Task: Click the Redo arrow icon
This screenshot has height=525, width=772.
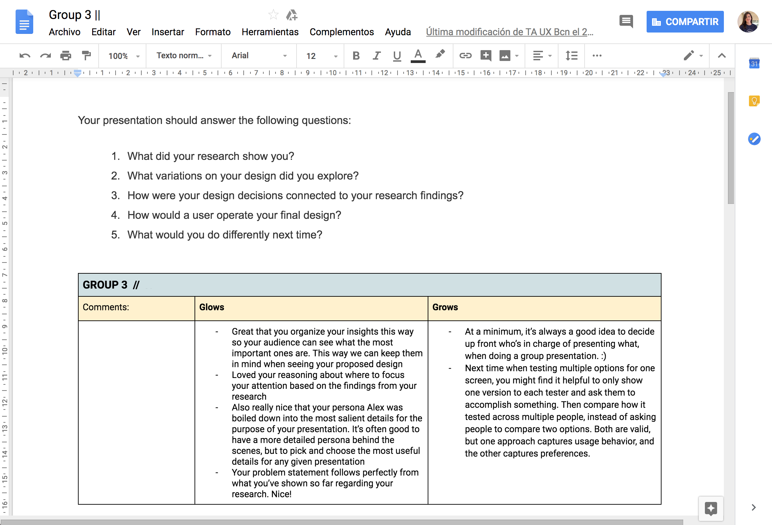Action: point(45,56)
